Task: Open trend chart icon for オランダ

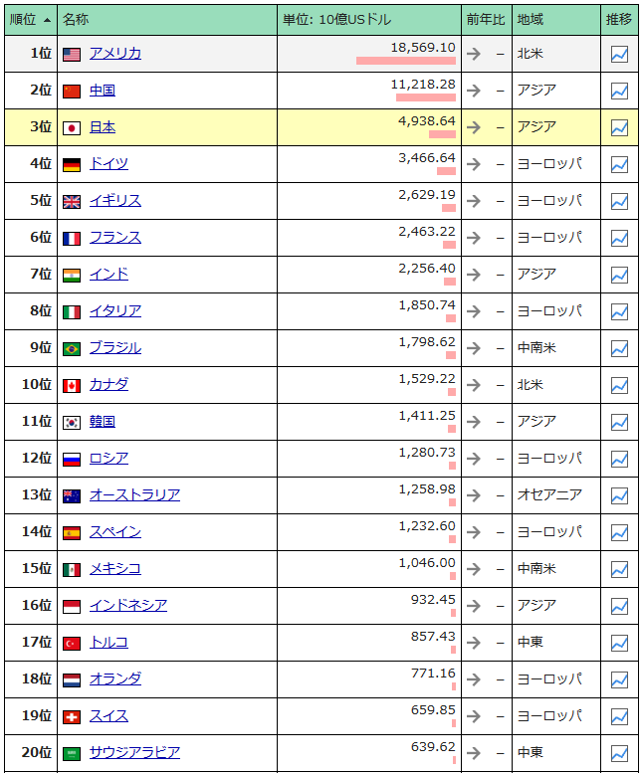Action: click(x=619, y=679)
